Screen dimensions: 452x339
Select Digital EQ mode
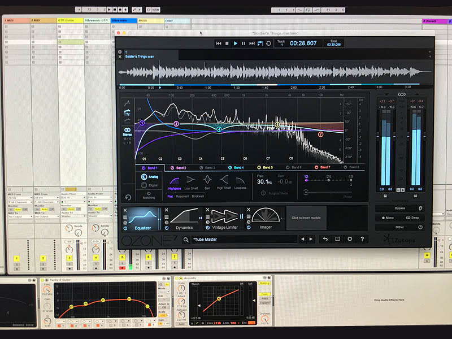coord(150,185)
